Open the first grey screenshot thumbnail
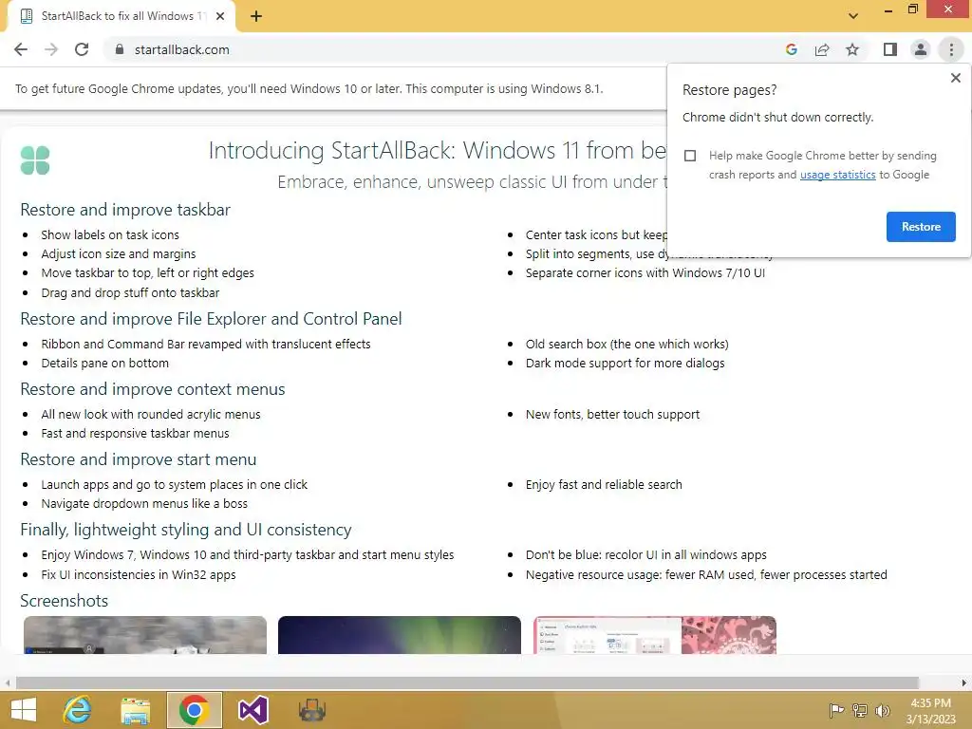The width and height of the screenshot is (972, 729). [145, 635]
